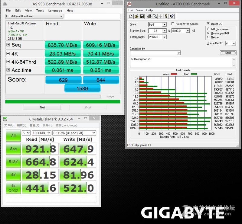Click the Abort button in AS SSD
The width and height of the screenshot is (242, 224).
[x=88, y=107]
